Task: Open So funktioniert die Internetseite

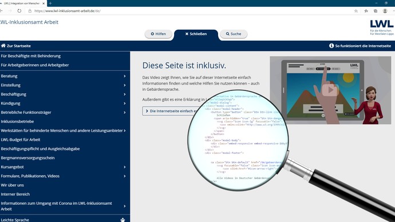Action: coord(363,46)
